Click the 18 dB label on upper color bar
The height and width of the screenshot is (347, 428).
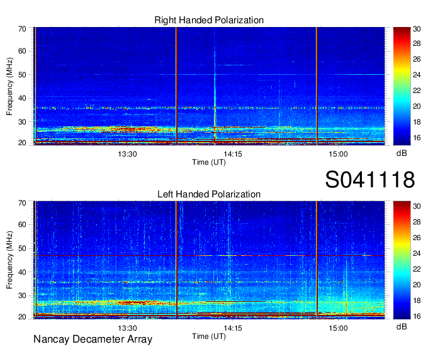coord(417,122)
